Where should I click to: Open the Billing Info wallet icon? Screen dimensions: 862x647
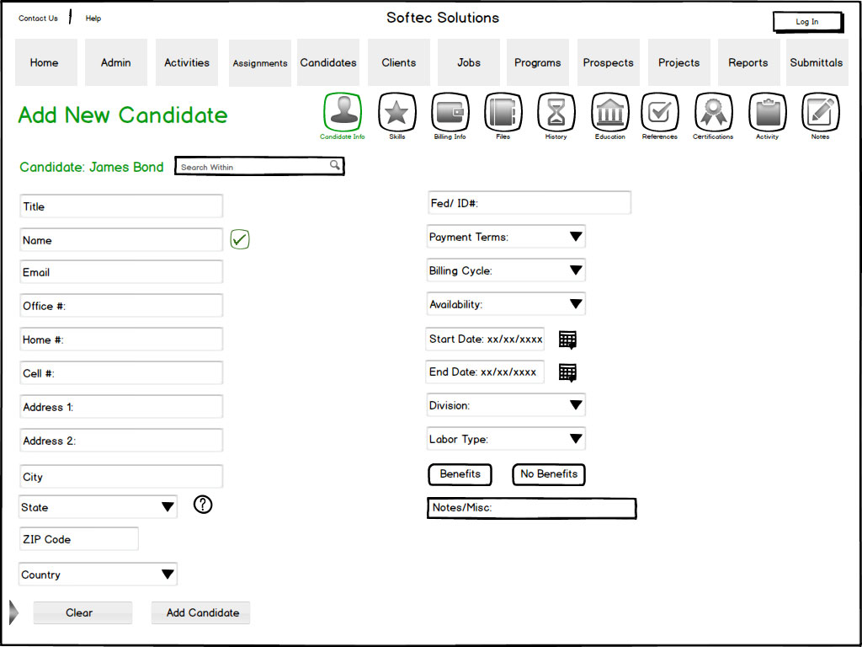coord(450,112)
